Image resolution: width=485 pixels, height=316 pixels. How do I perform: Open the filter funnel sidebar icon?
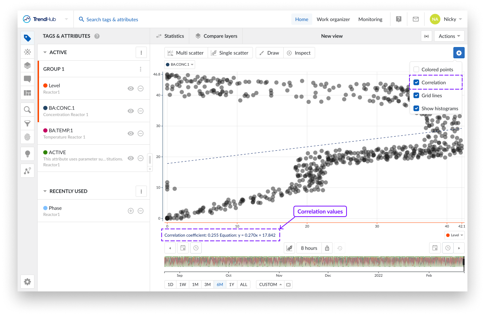click(x=27, y=123)
